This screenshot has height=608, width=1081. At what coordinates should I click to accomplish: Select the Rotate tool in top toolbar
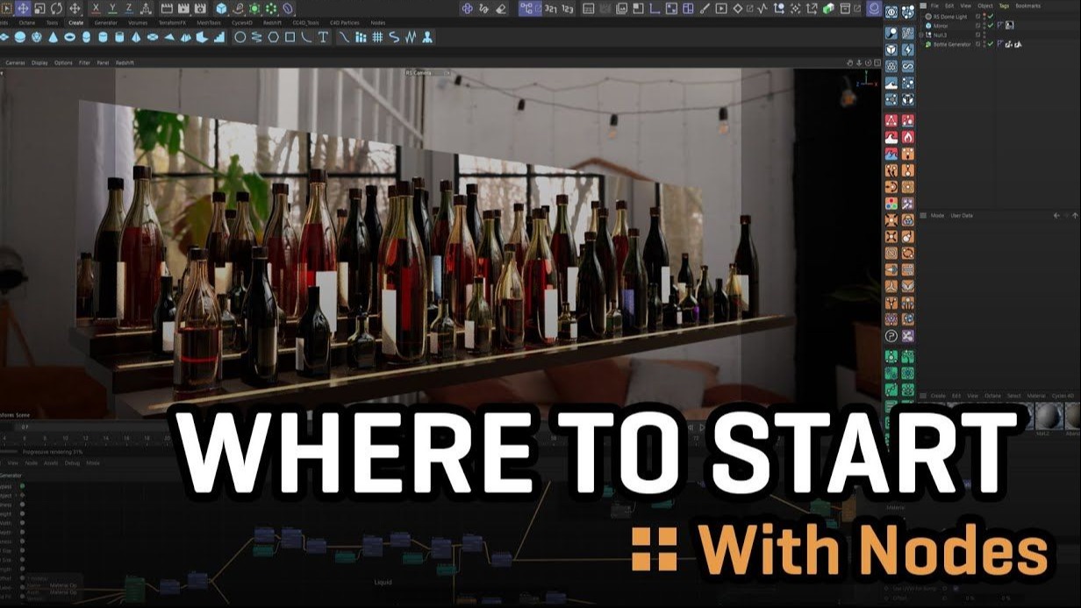[56, 8]
